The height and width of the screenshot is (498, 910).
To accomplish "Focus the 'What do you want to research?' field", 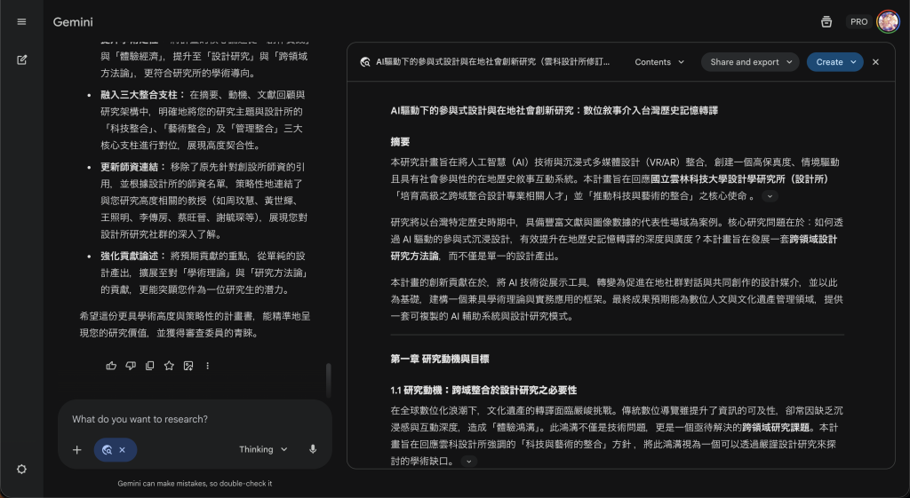I will coord(195,419).
